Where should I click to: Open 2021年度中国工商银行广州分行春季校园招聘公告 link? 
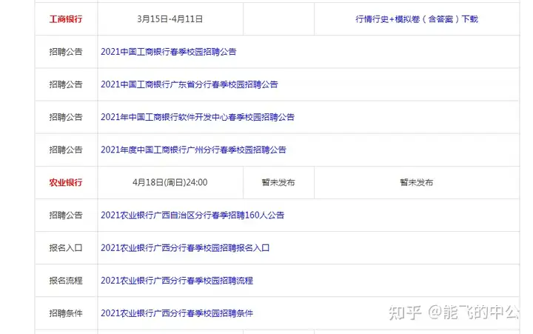click(193, 150)
